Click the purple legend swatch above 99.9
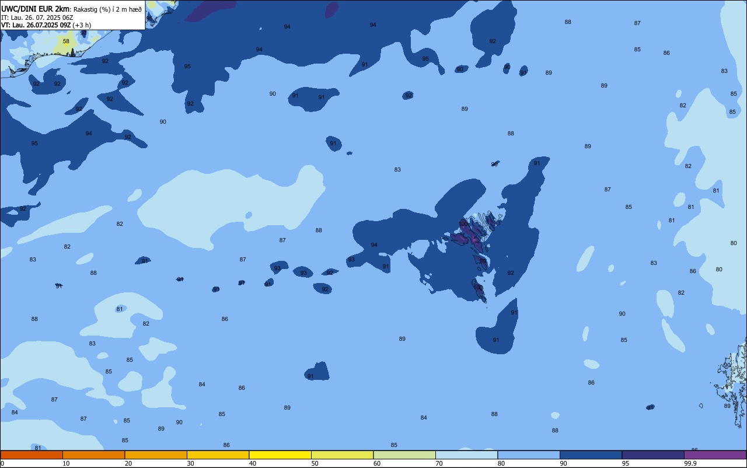 [x=715, y=455]
